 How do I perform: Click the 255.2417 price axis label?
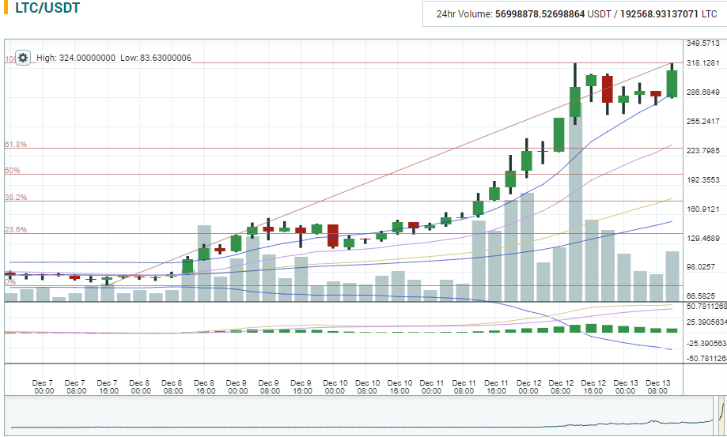tap(702, 121)
